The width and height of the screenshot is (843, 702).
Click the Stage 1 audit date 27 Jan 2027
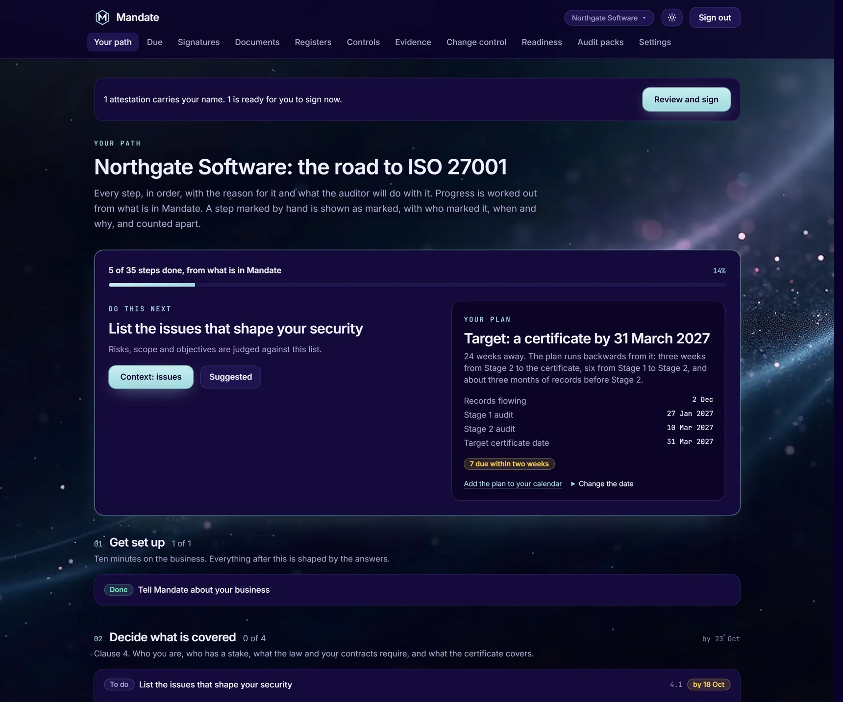coord(690,413)
